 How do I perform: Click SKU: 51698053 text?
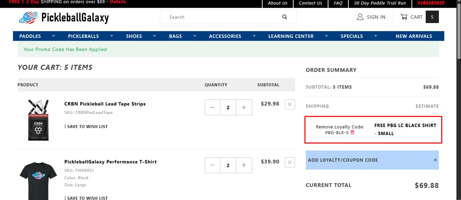79,170
